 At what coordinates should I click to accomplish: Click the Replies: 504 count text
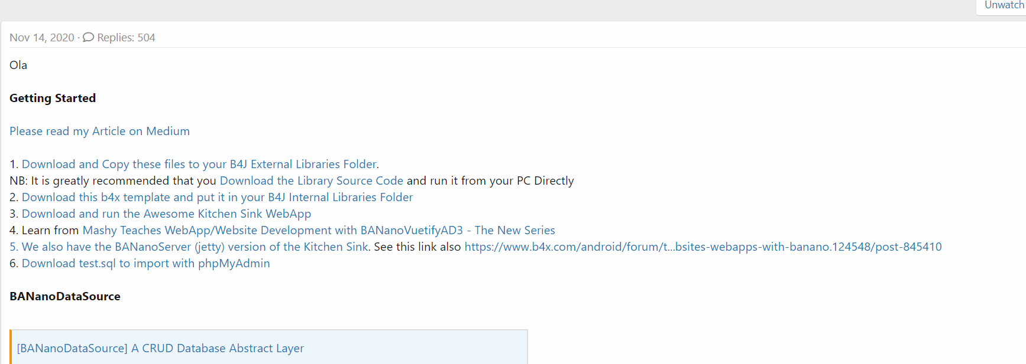pyautogui.click(x=126, y=38)
